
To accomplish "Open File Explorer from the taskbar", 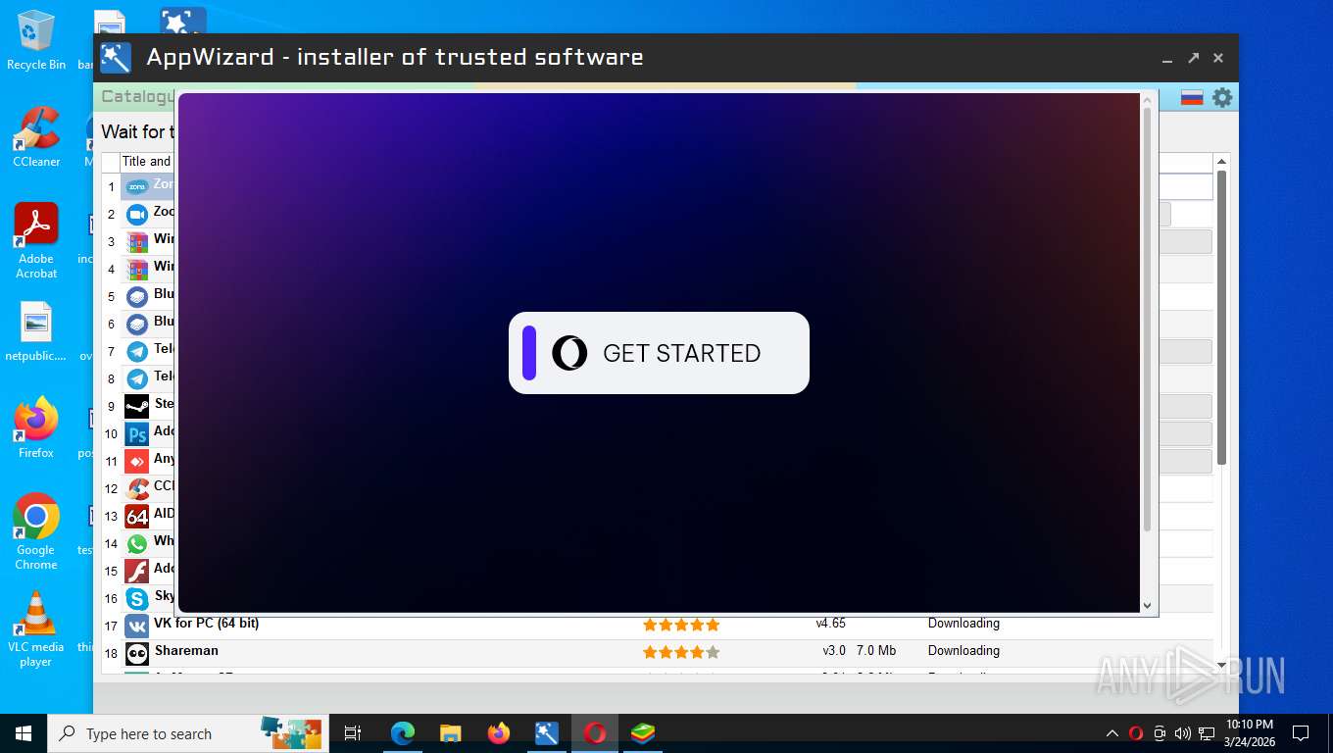I will coord(451,733).
